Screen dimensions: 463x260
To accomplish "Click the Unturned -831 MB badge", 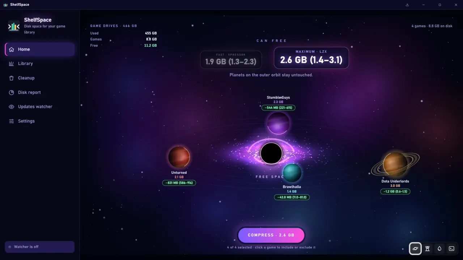I will tap(179, 183).
